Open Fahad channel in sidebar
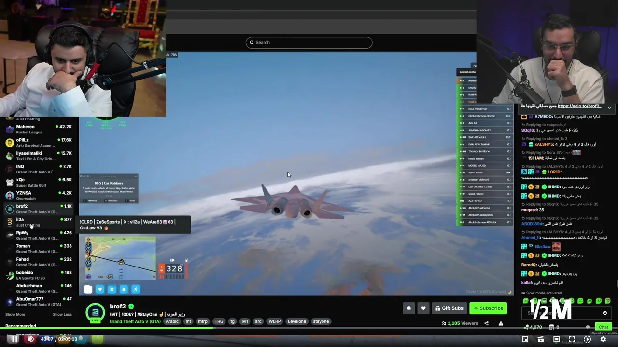618x347 pixels. [x=39, y=262]
